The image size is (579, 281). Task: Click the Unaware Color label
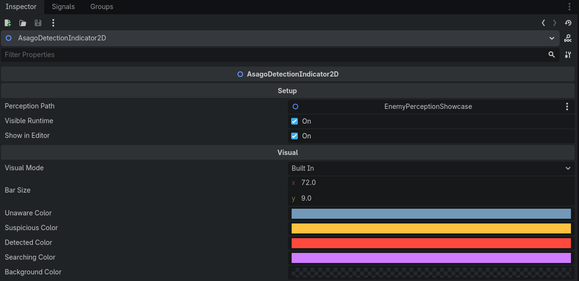click(28, 213)
